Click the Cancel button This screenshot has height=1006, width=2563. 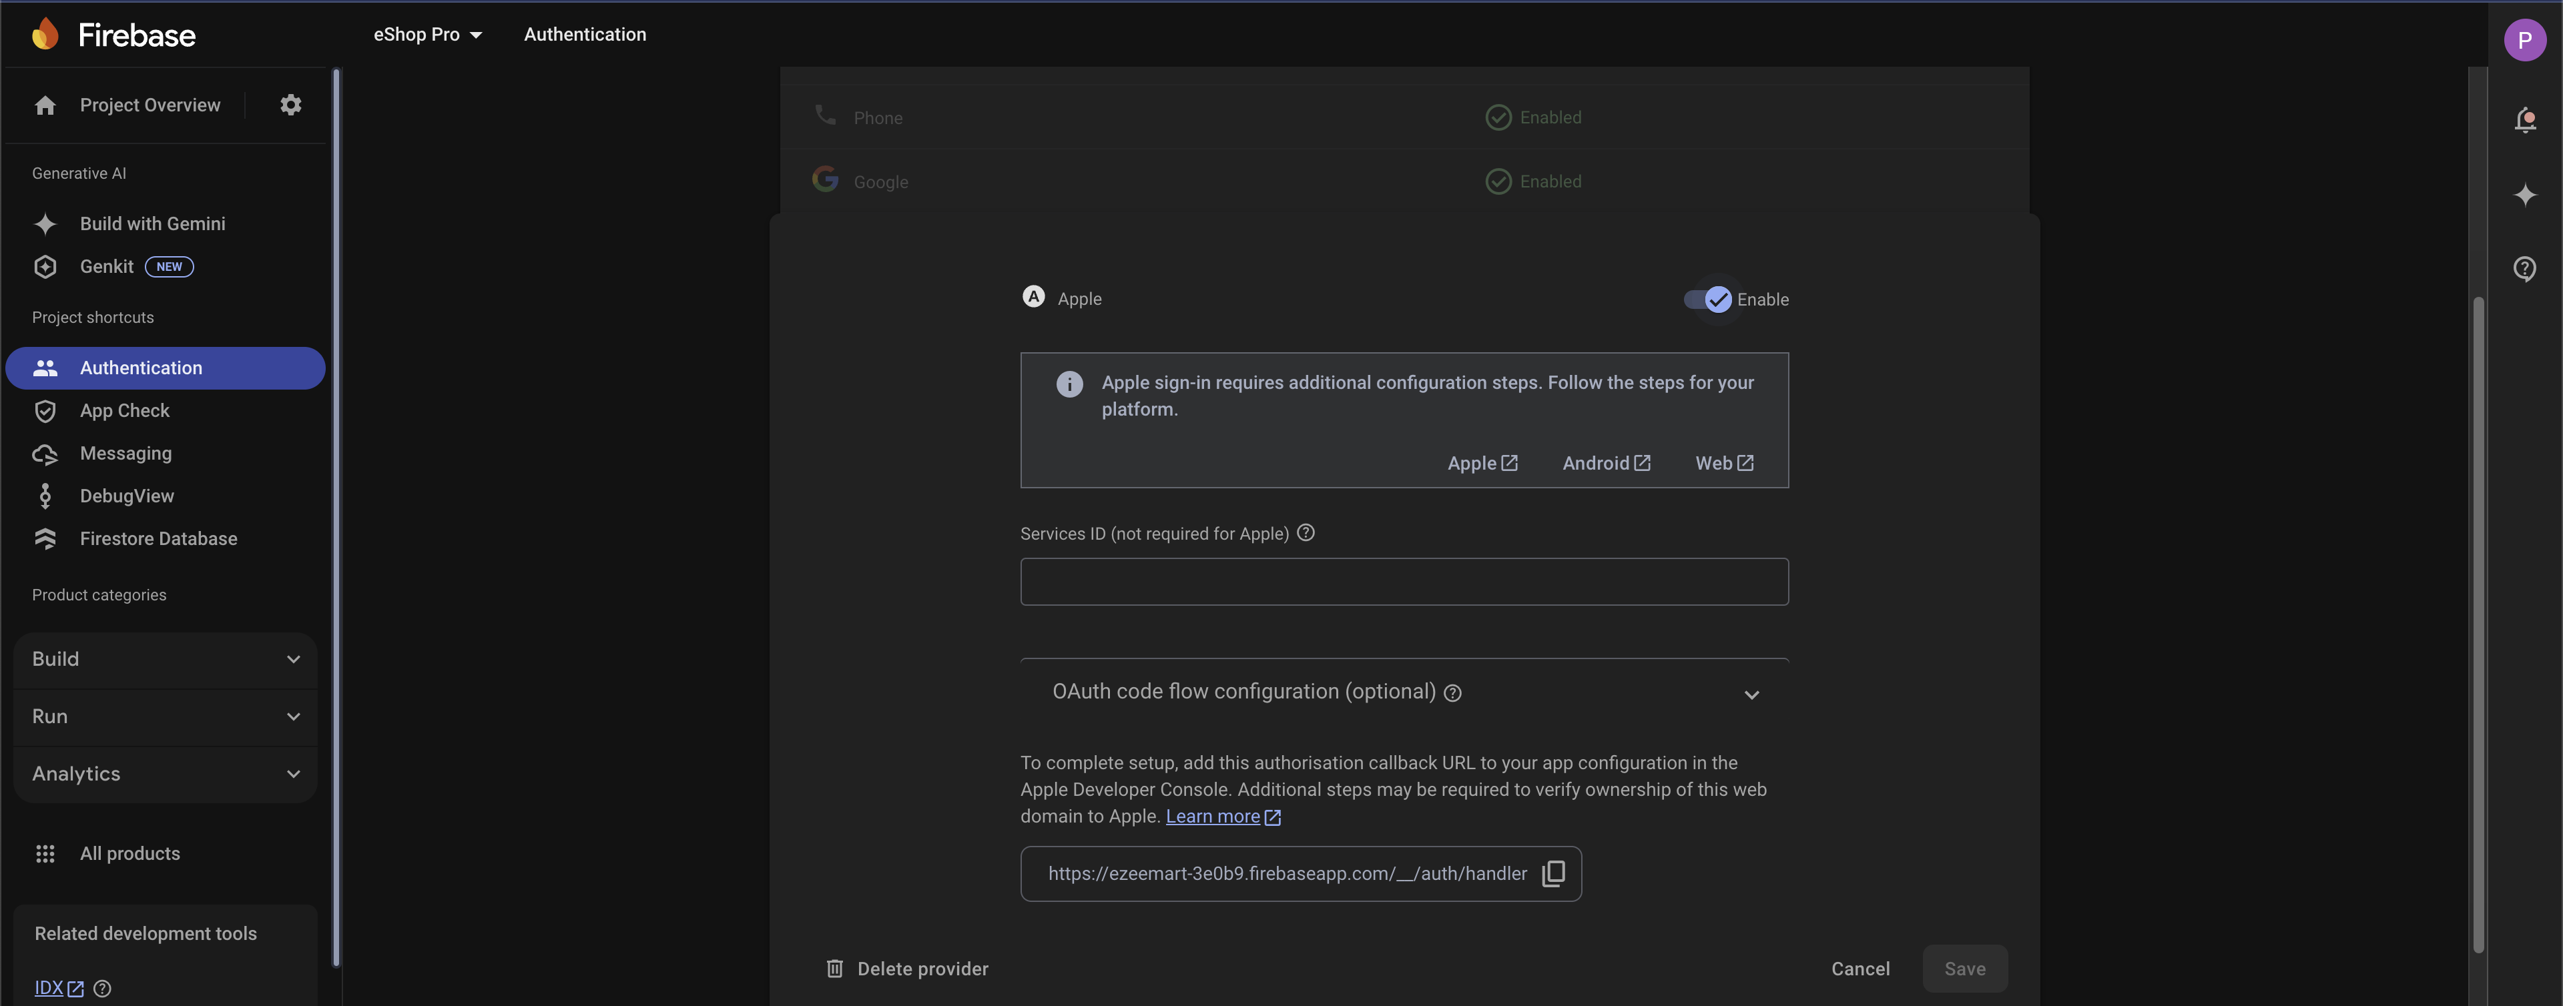coord(1860,968)
